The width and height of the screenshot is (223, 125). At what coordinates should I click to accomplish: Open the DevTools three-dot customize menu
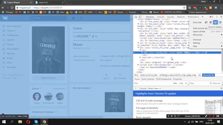(217, 17)
